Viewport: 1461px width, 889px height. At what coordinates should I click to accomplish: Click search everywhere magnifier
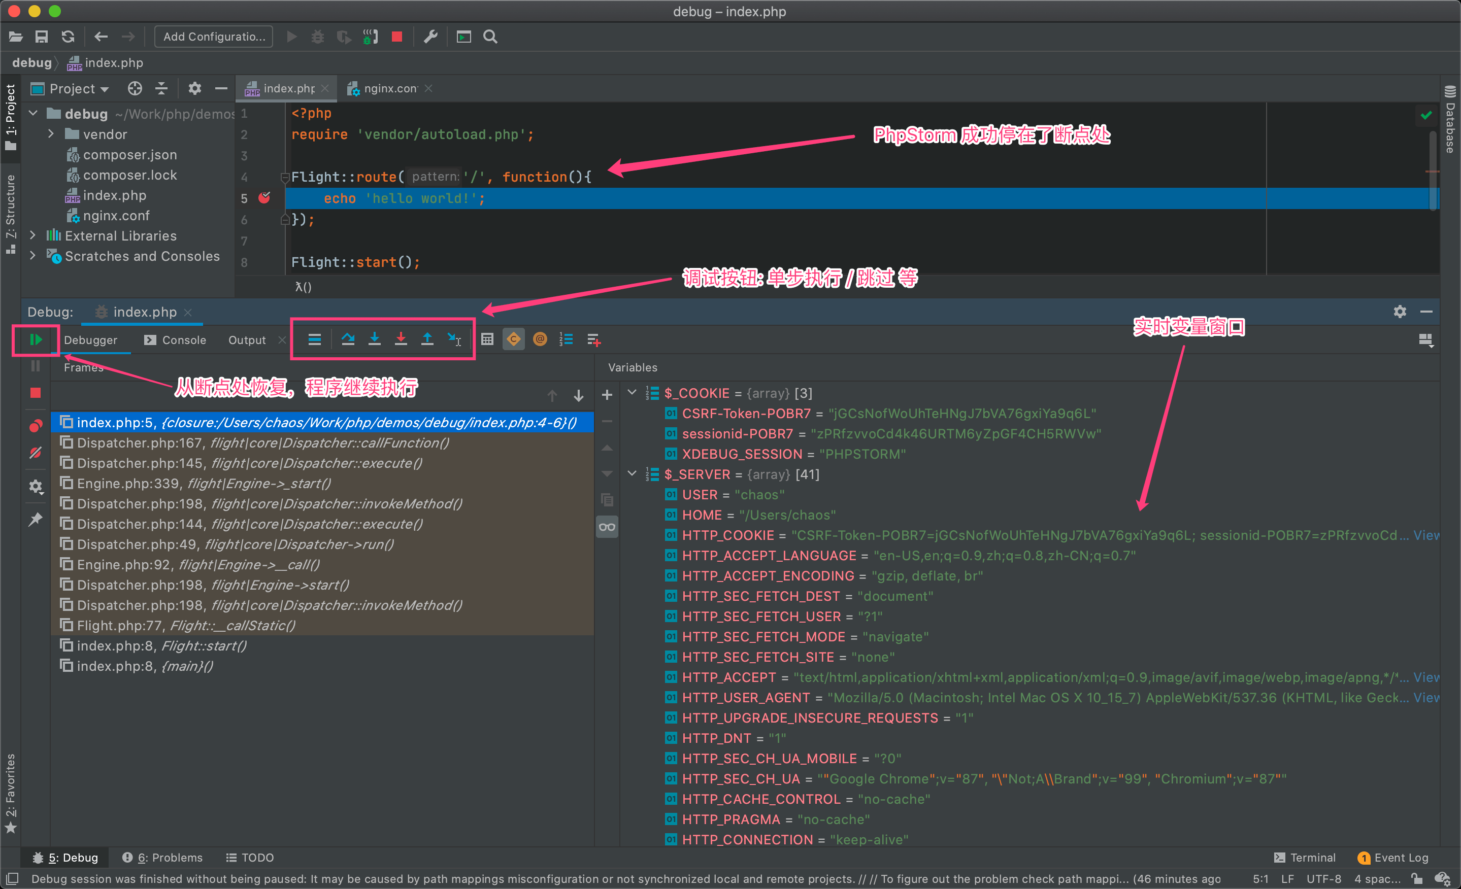(490, 37)
